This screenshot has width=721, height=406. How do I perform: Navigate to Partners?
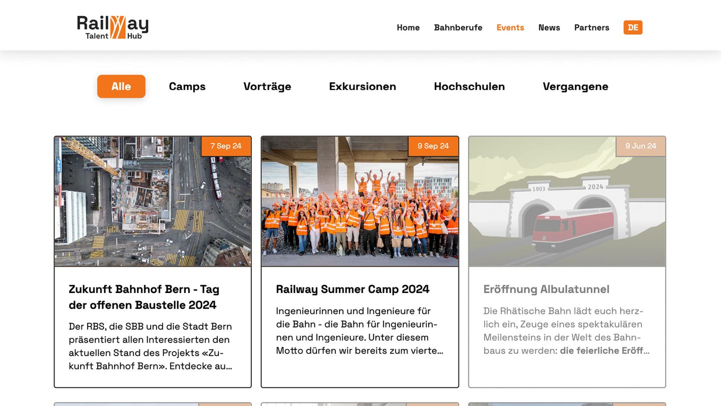point(592,27)
